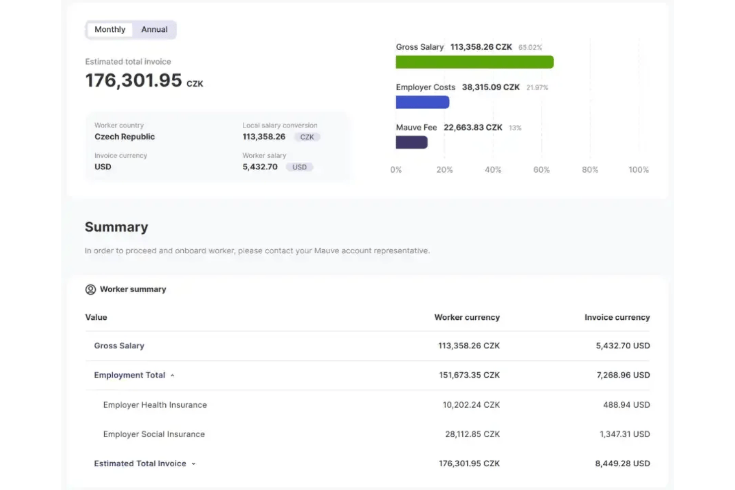Switch to the Monthly view
735x490 pixels.
click(x=110, y=29)
